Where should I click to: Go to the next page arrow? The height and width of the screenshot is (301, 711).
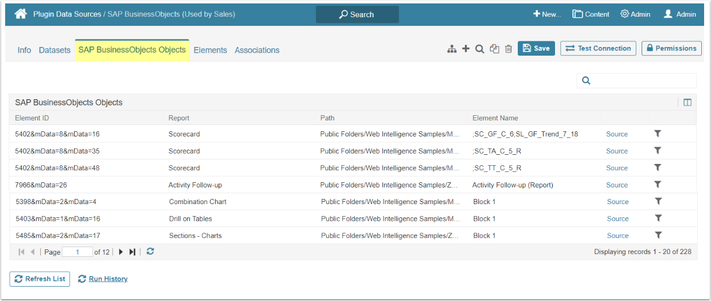[121, 252]
